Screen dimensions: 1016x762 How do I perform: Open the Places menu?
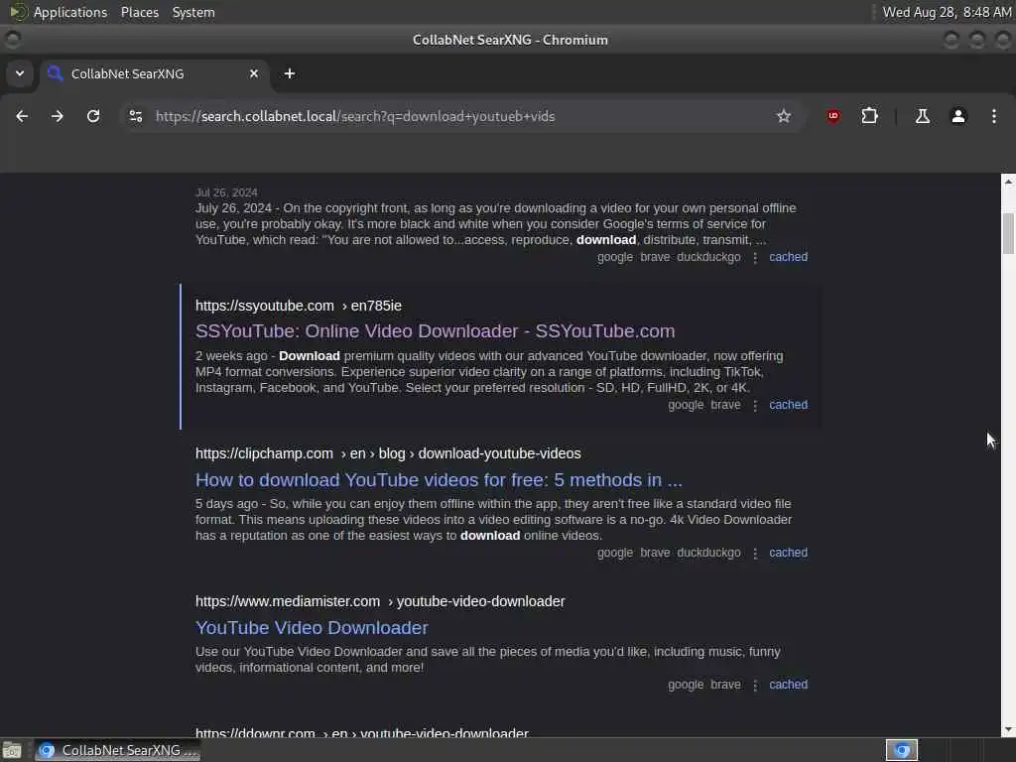(x=139, y=12)
